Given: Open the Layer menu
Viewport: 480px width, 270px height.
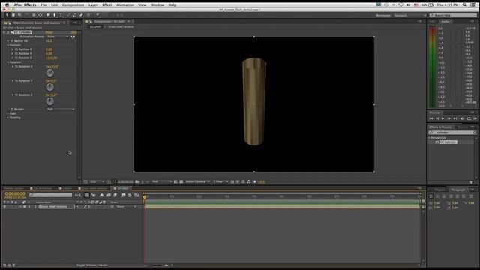Looking at the screenshot, I should tap(93, 5).
